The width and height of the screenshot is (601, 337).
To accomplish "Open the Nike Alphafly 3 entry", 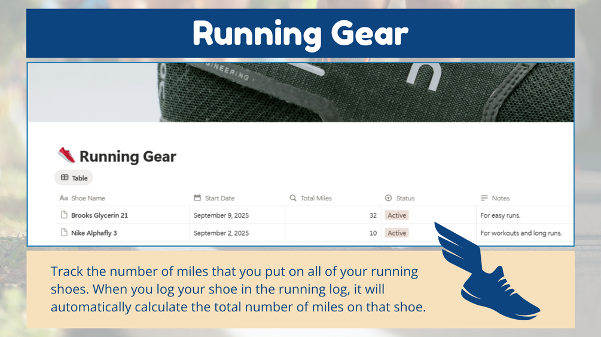I will tap(94, 233).
